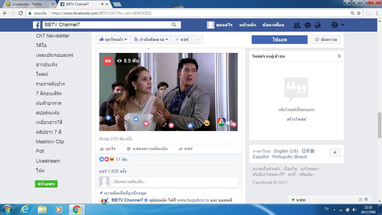The image size is (382, 215).
Task: Expand โพสต์จากผู้เข้าชม with the chevron
Action: pos(339,56)
